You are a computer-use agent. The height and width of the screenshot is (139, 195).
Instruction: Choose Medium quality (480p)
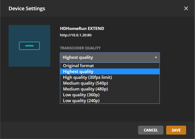110,89
